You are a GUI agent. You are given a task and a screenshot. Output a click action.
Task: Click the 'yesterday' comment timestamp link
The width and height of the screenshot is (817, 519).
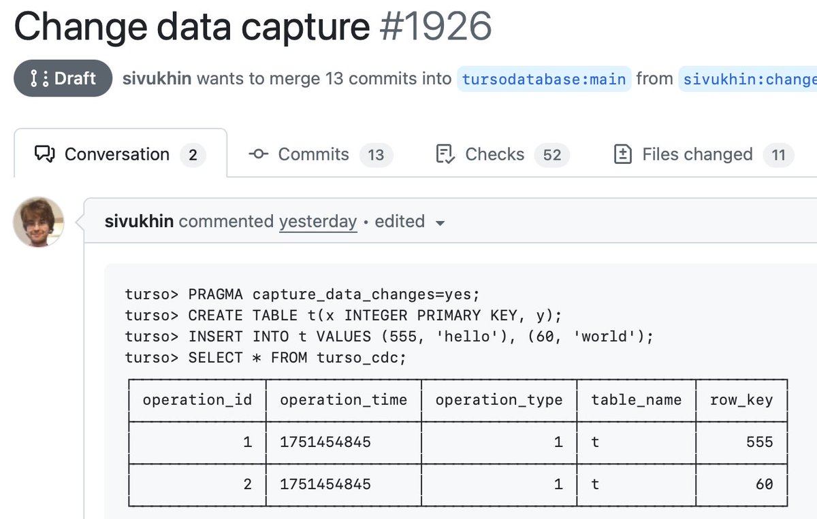click(x=318, y=222)
